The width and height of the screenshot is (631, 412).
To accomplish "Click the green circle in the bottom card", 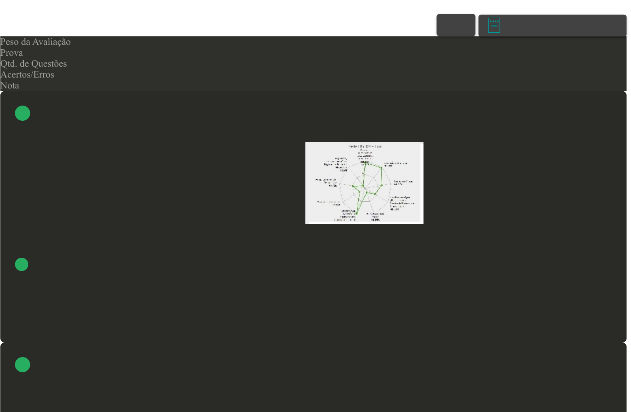I will click(x=23, y=364).
